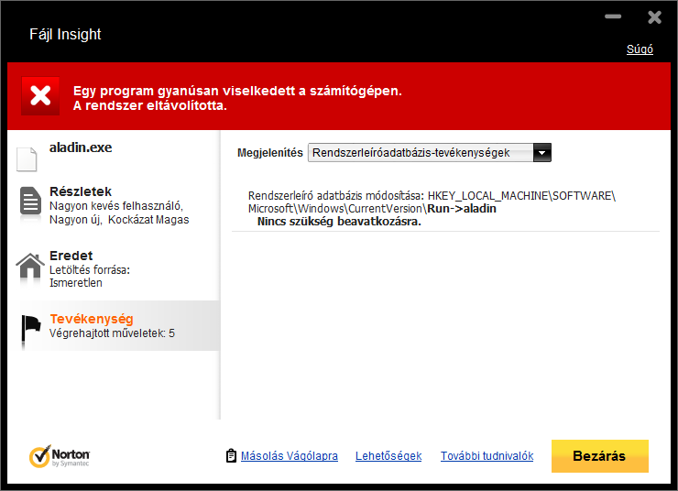Click 'Nincs szükség beavatkozásra.' text
This screenshot has height=491, width=678.
point(339,222)
